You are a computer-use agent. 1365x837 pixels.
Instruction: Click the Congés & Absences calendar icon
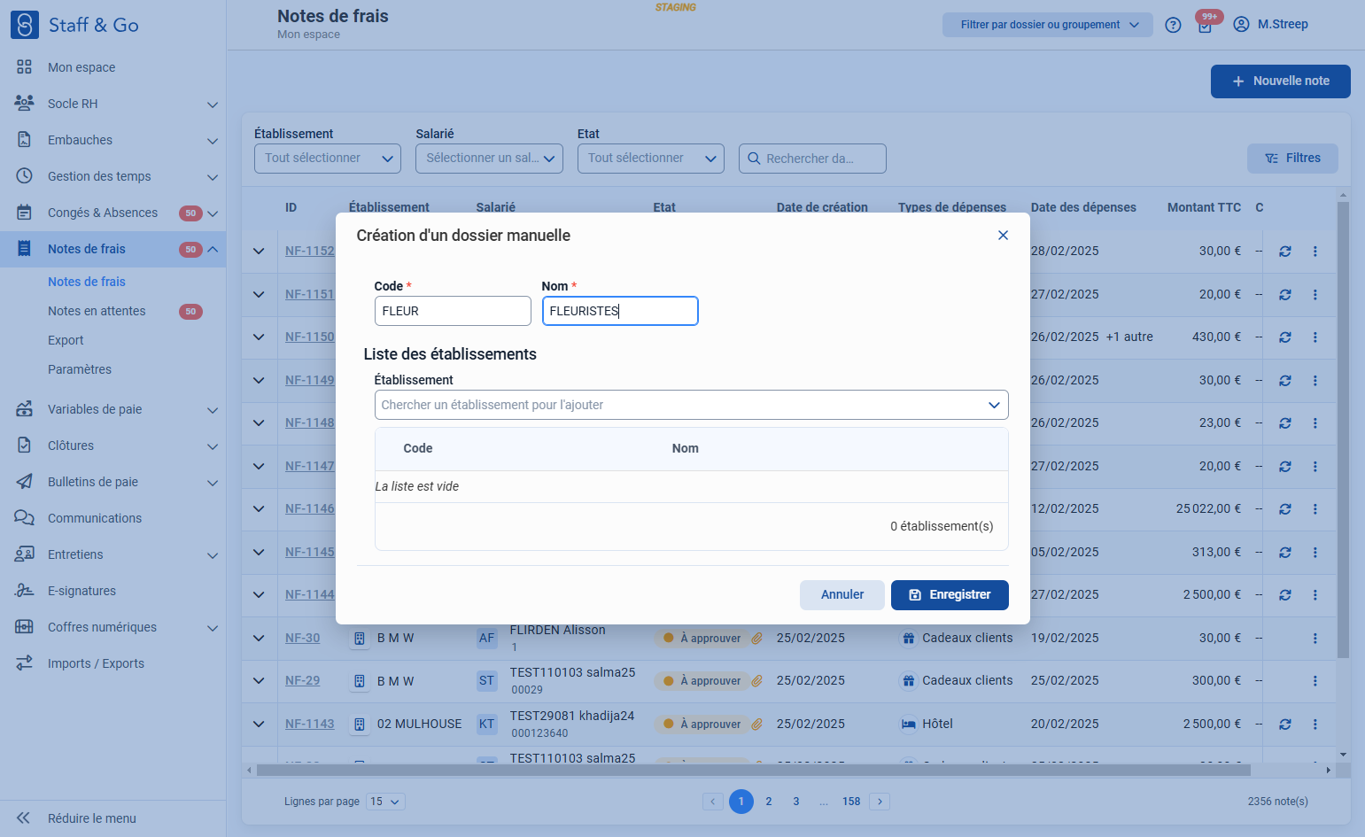pyautogui.click(x=24, y=213)
